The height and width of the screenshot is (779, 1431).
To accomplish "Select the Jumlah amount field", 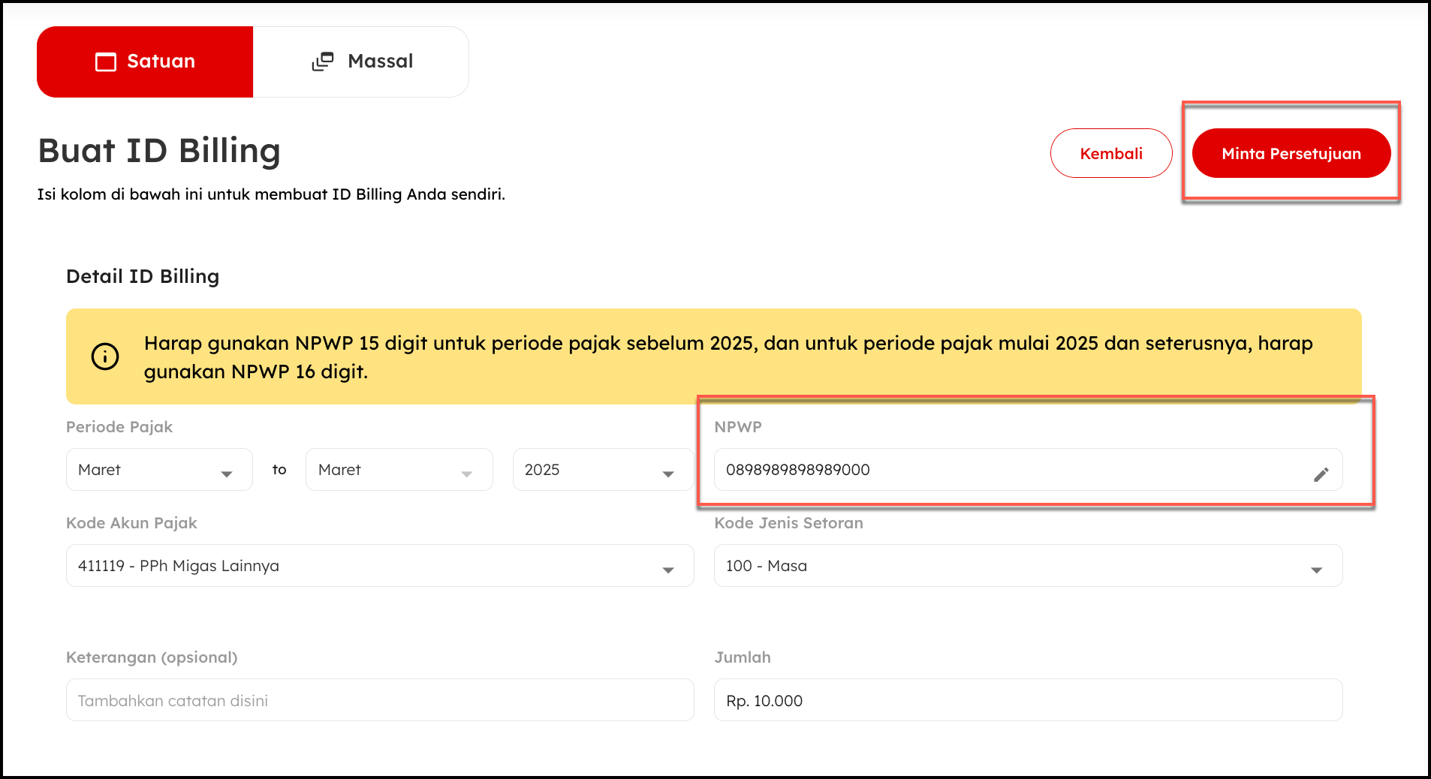I will (1027, 700).
